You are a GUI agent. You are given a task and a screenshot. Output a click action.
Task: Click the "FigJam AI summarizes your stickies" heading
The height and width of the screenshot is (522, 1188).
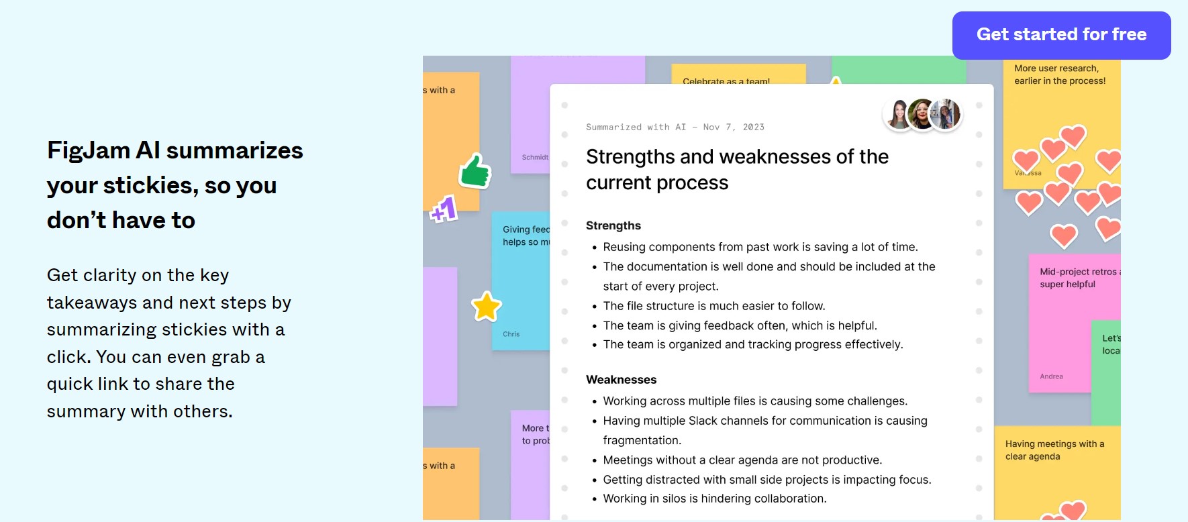tap(175, 185)
